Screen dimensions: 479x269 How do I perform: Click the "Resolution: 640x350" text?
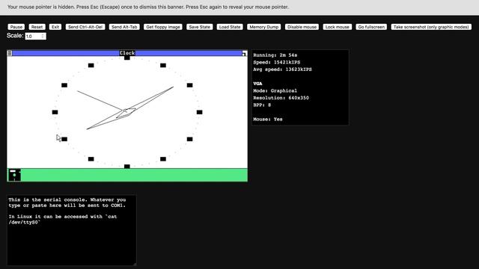click(x=281, y=98)
